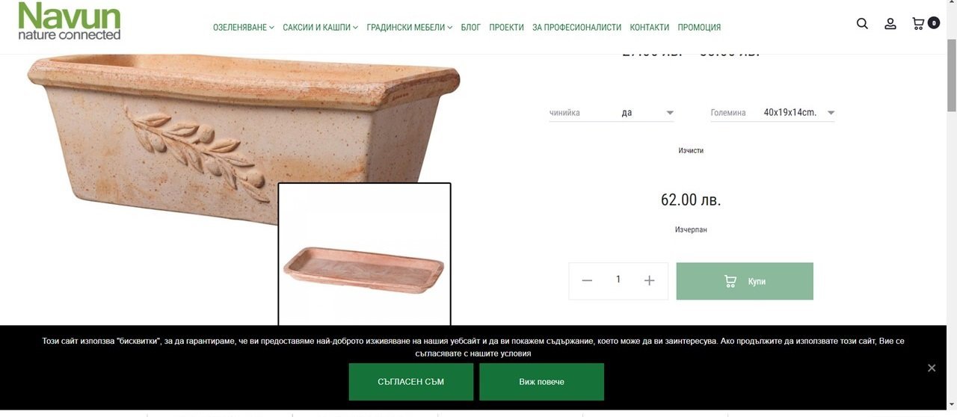The width and height of the screenshot is (957, 417).
Task: Clear selections with the Изчисти link
Action: (x=691, y=150)
